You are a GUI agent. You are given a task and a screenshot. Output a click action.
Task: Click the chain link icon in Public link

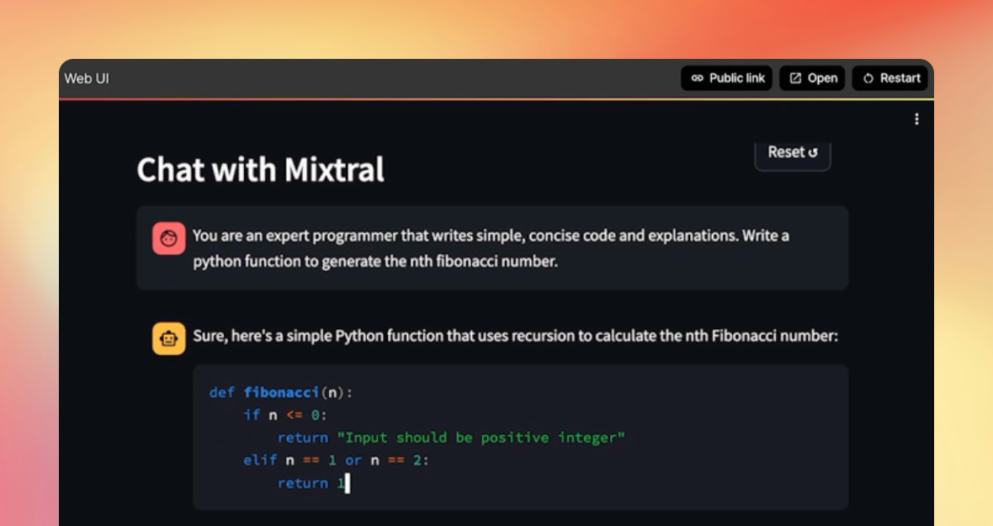point(697,78)
